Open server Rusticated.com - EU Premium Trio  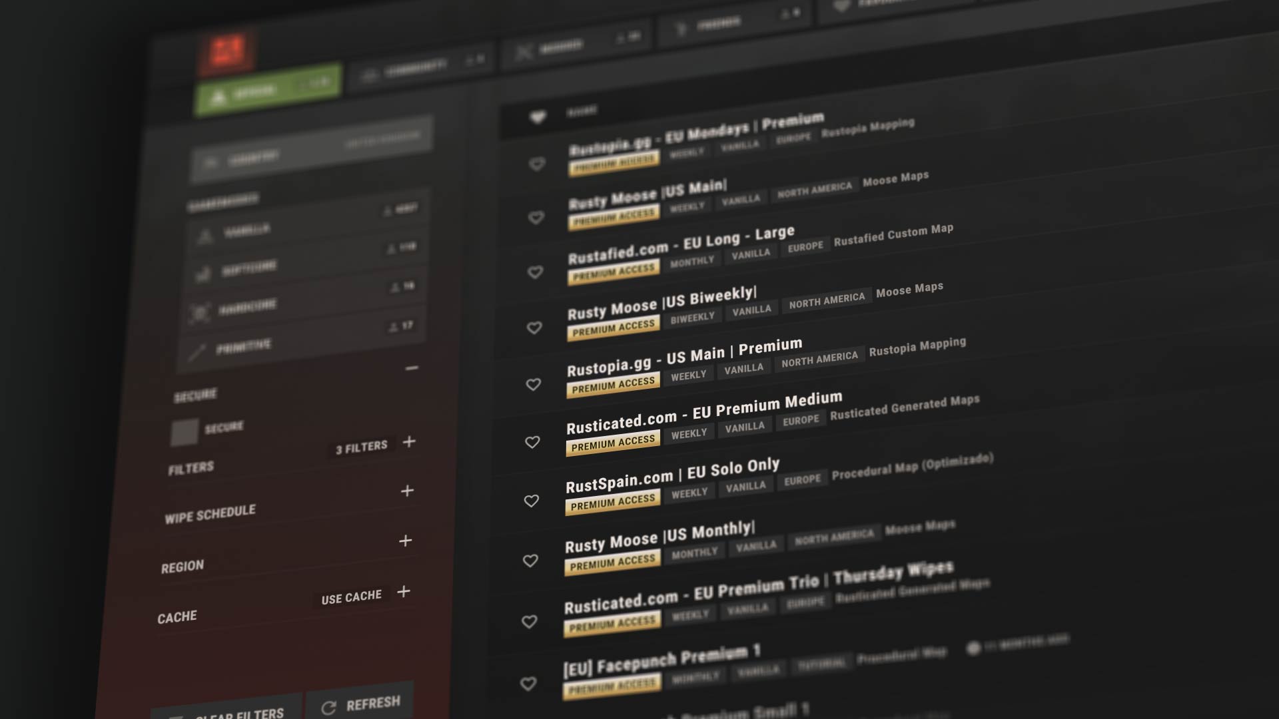(x=759, y=588)
